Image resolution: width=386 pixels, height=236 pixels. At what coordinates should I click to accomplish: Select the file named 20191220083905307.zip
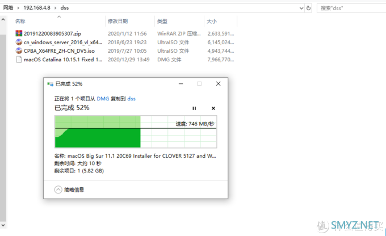tap(52, 33)
